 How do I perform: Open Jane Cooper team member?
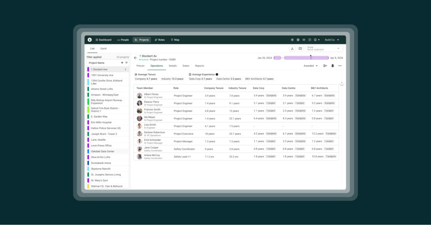tap(151, 148)
